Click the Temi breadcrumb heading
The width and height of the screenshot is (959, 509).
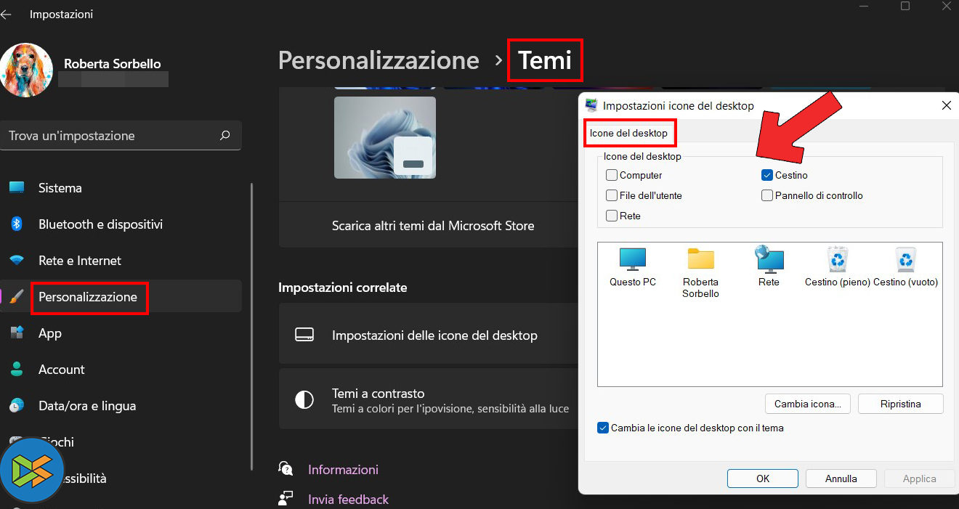click(545, 60)
